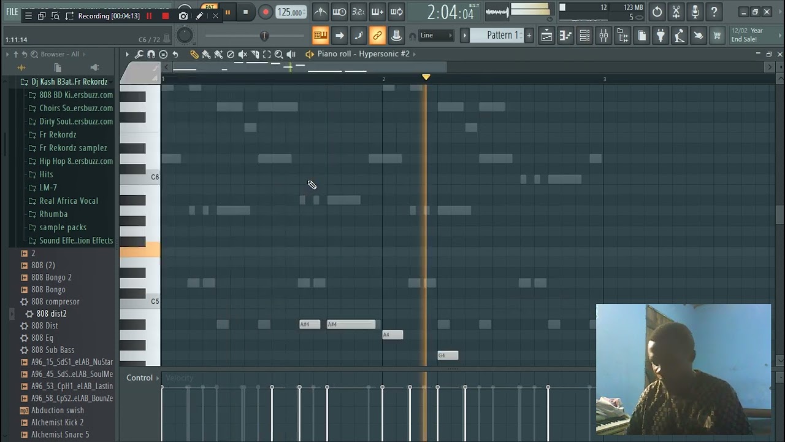Click the main pitch knob
The height and width of the screenshot is (442, 785).
185,36
